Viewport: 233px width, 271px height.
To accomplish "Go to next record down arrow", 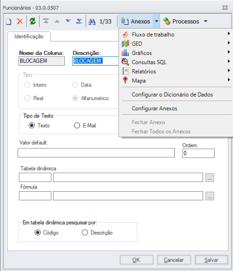I will point(68,21).
